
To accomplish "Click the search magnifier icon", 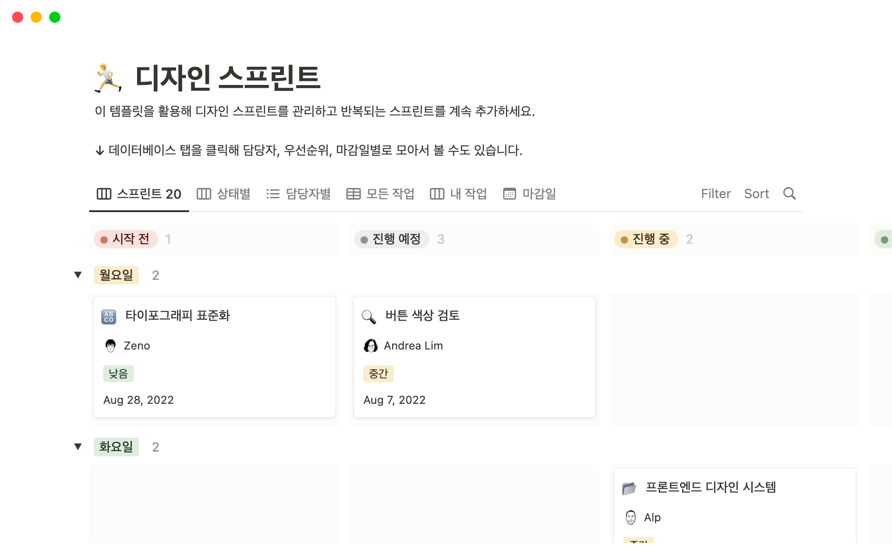I will pyautogui.click(x=789, y=194).
